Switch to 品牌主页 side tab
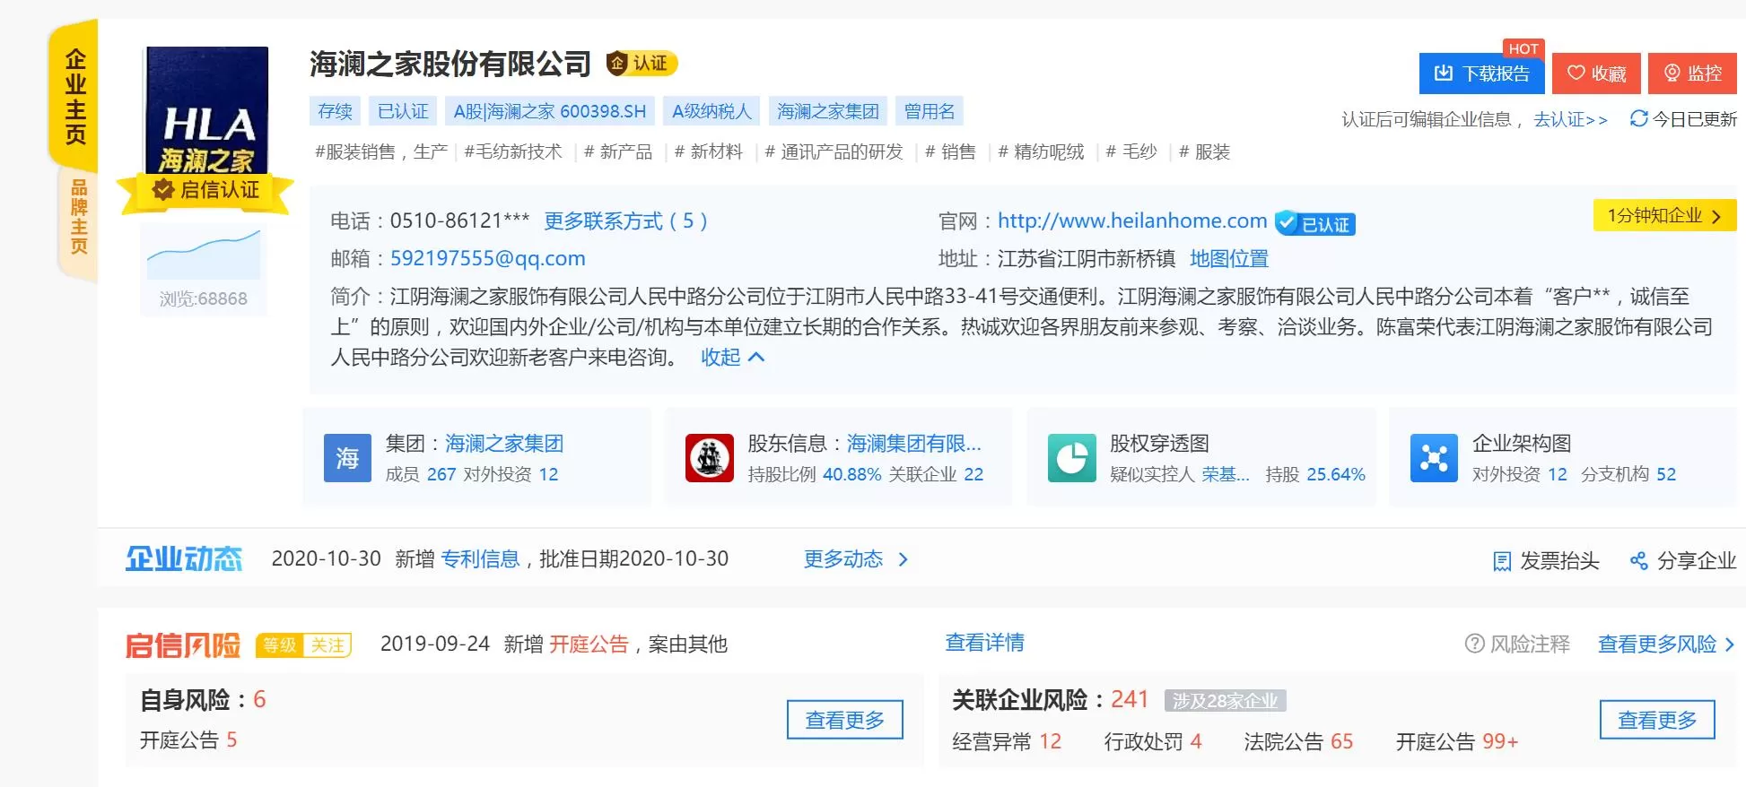 click(79, 217)
